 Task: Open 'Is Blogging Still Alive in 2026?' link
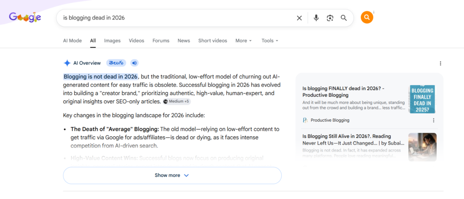click(353, 140)
